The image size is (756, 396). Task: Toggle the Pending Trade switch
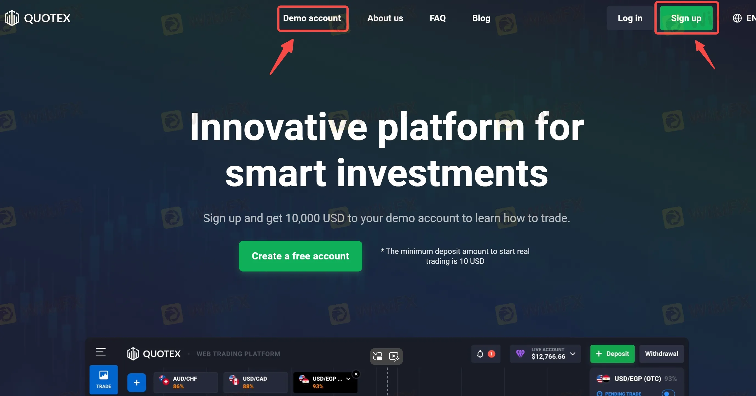(668, 393)
